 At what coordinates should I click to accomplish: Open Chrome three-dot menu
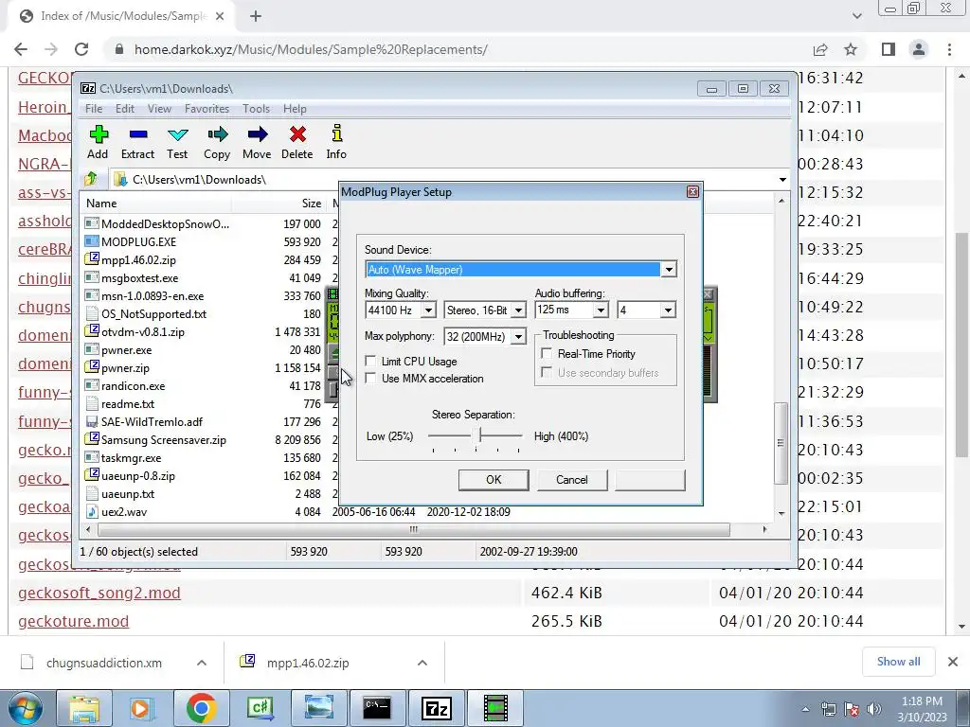pos(949,49)
